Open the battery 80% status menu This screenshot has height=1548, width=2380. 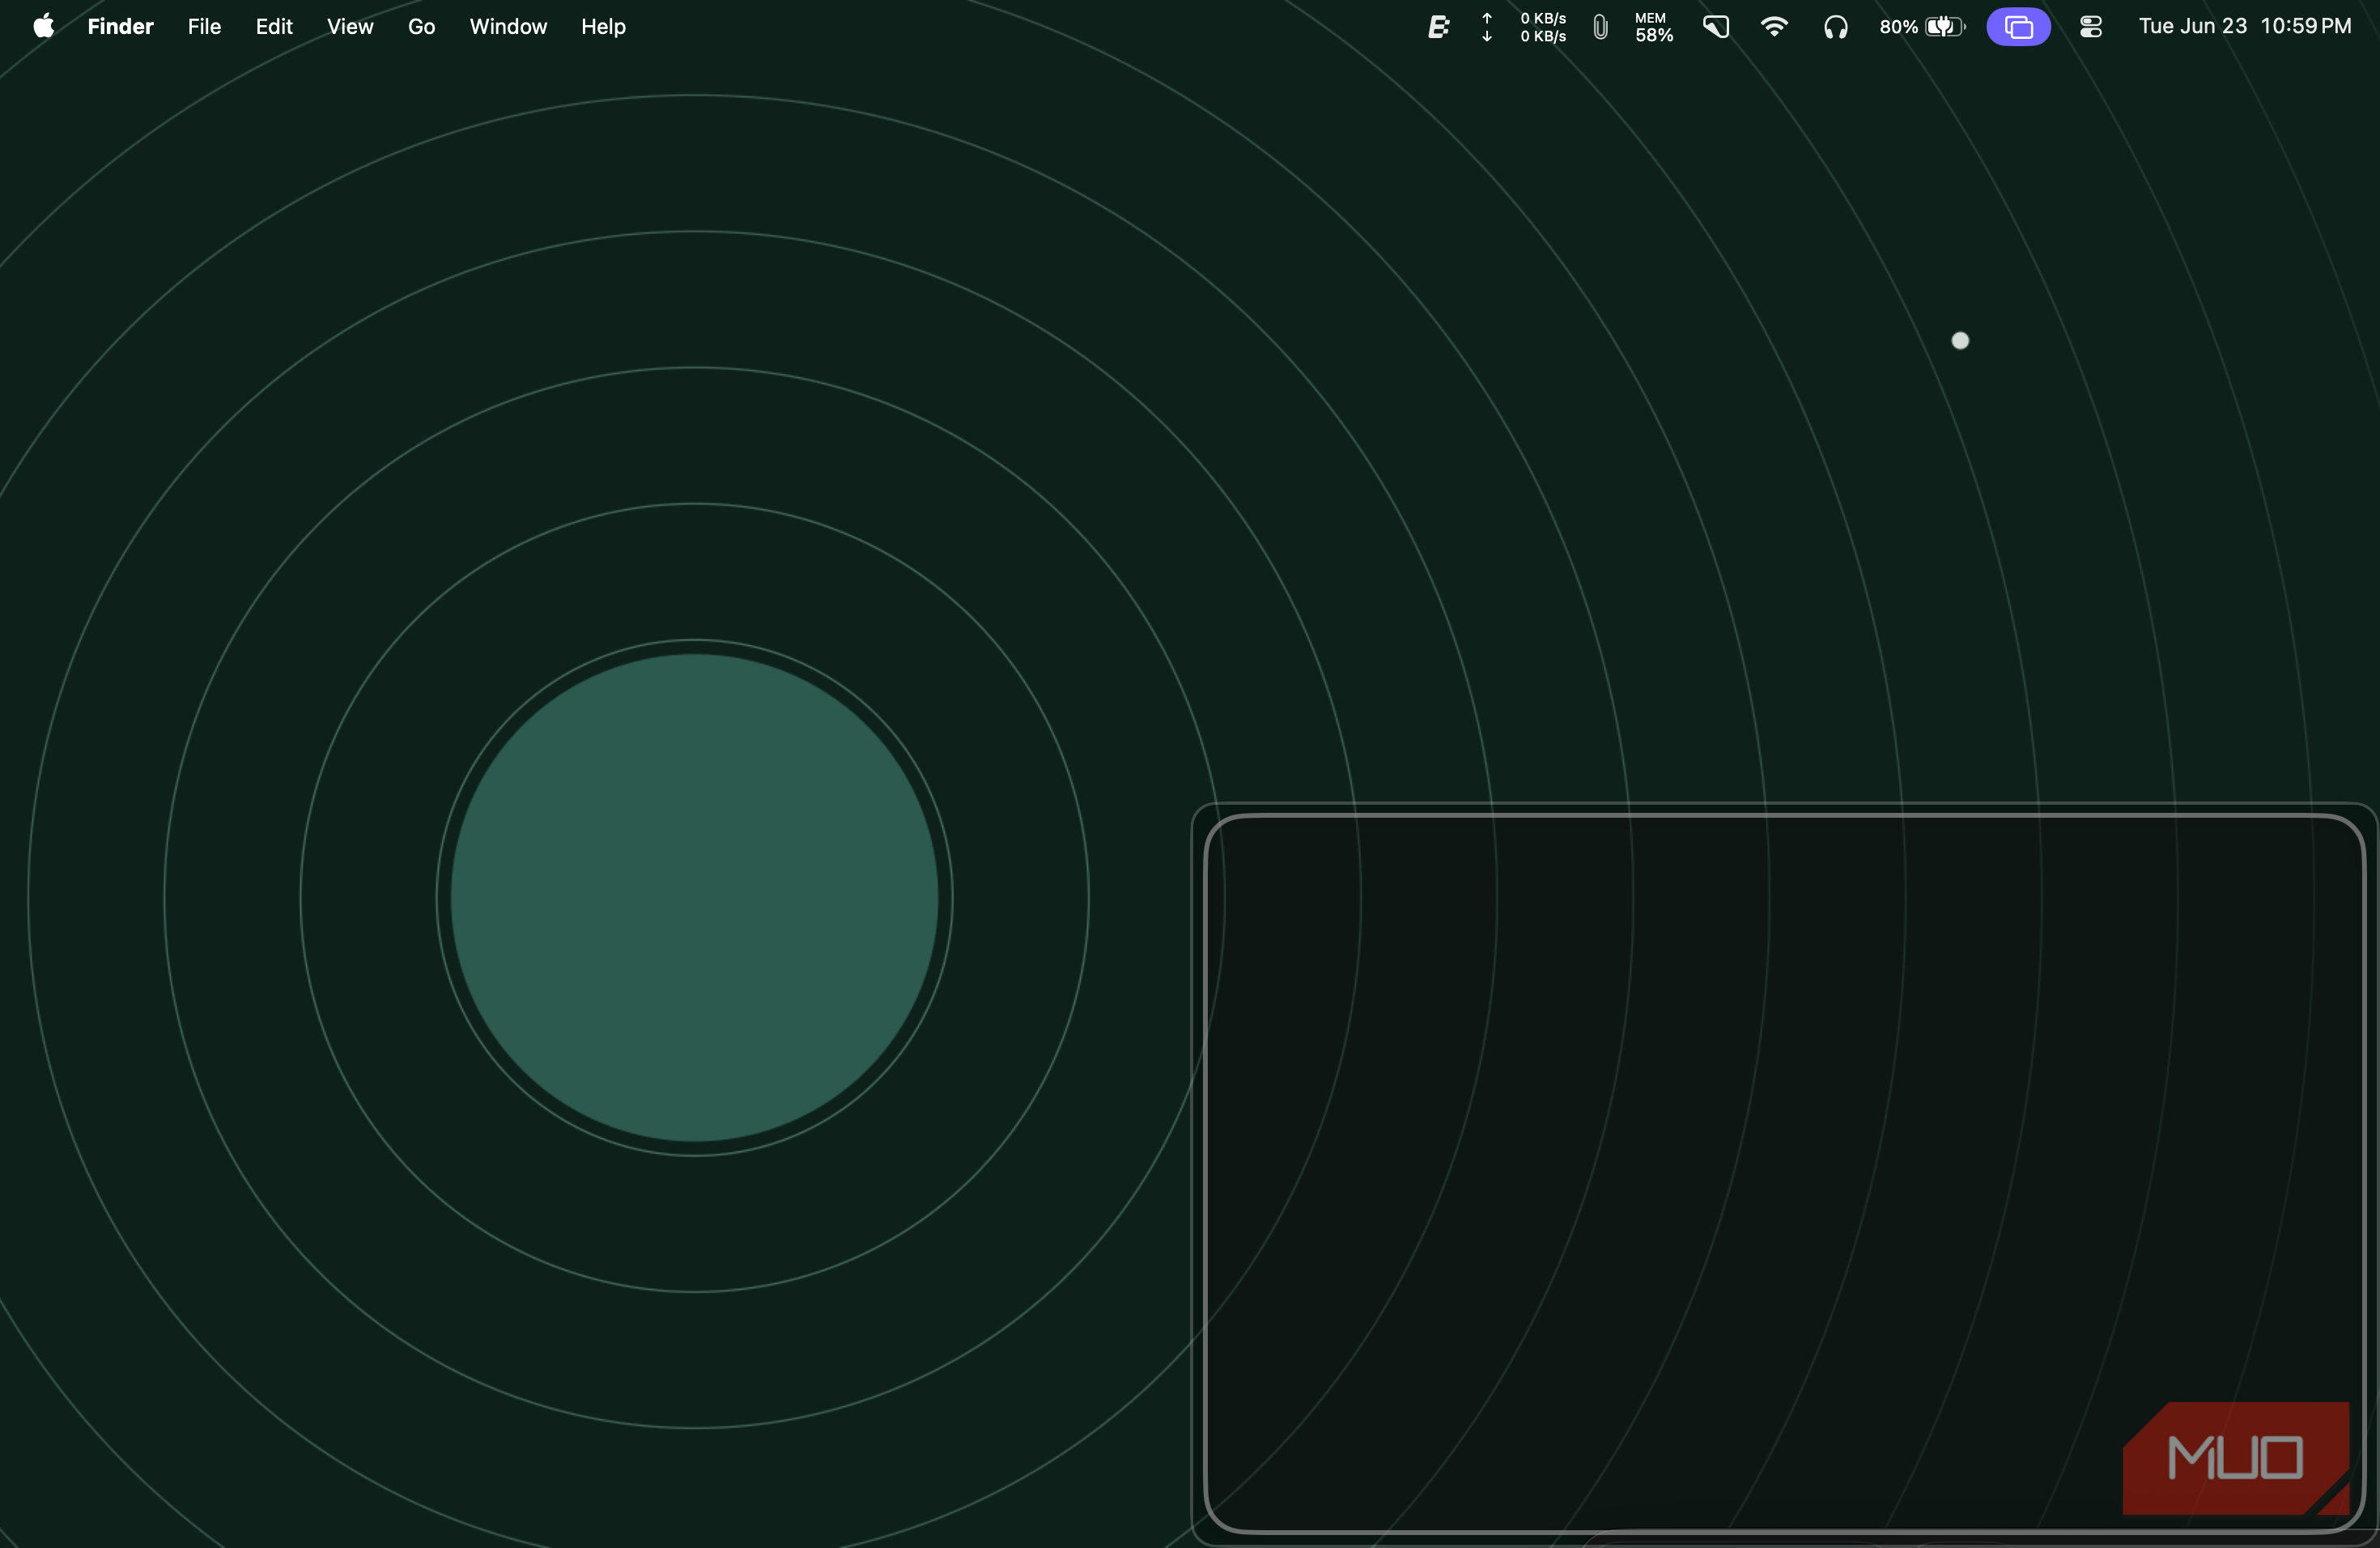click(x=1922, y=27)
